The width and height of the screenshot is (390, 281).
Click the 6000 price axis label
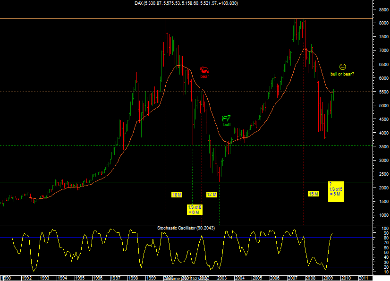tap(384, 78)
